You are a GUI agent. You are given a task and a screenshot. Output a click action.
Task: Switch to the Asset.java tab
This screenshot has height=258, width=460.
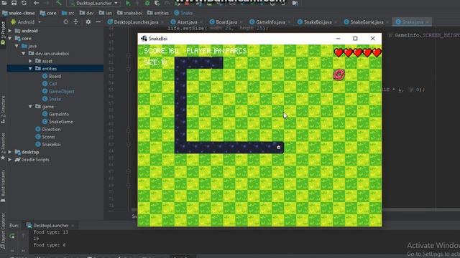(x=187, y=22)
